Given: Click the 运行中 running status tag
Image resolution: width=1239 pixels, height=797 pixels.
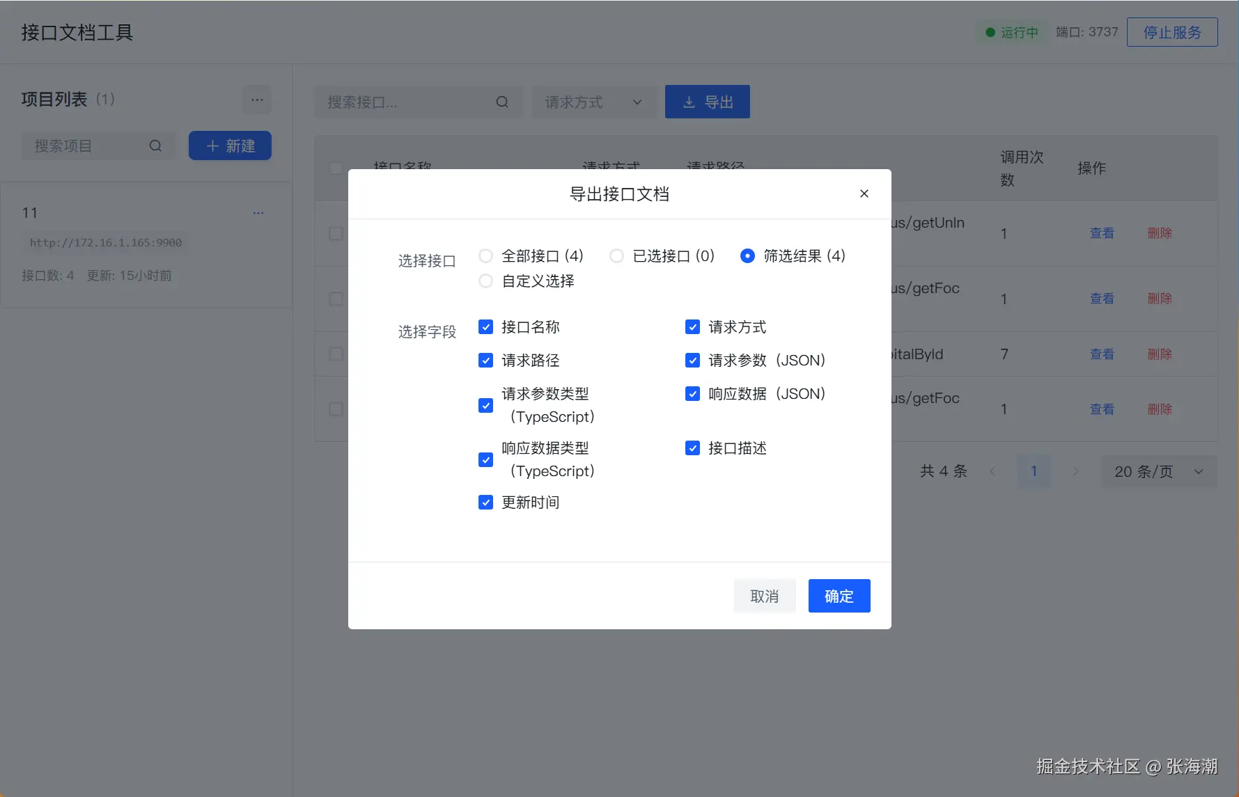Looking at the screenshot, I should pyautogui.click(x=1012, y=33).
